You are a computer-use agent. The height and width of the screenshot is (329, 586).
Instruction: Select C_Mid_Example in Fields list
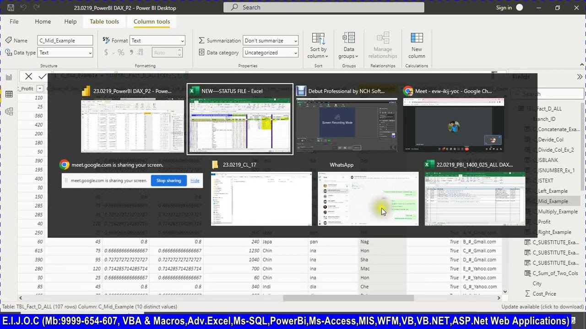coord(552,201)
